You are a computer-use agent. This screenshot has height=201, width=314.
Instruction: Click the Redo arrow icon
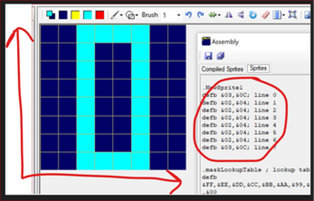pos(200,15)
